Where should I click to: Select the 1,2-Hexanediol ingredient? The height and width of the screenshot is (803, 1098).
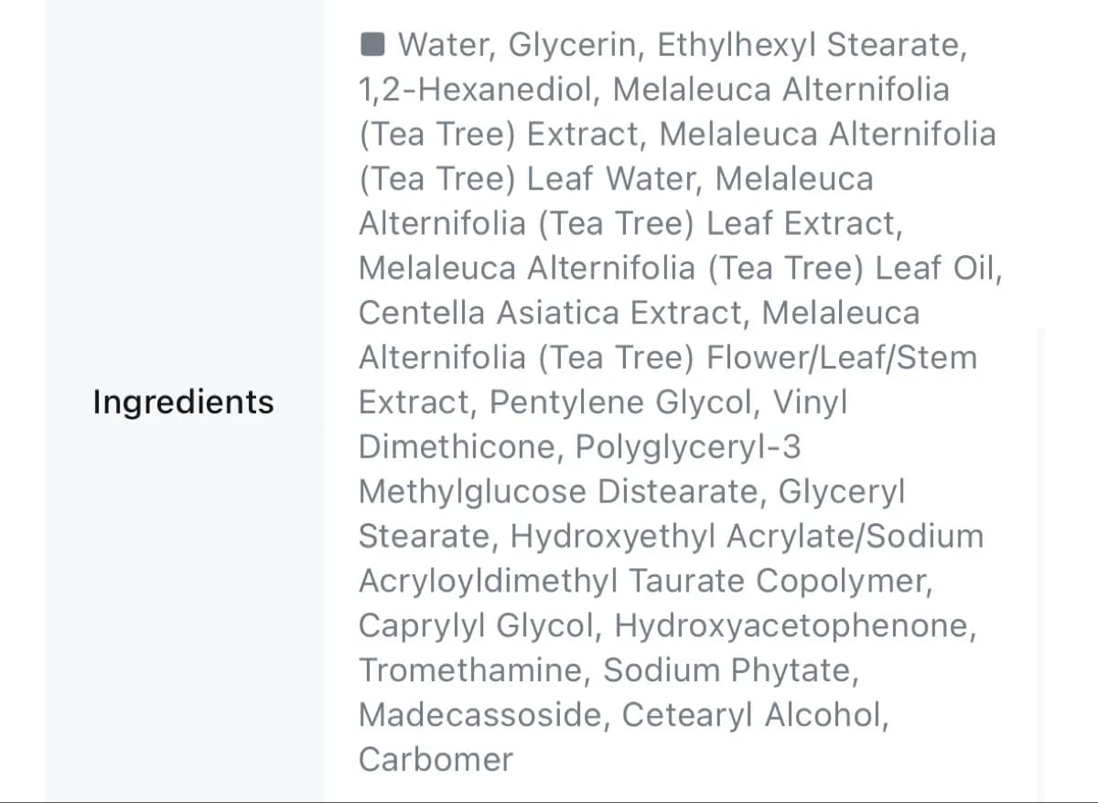coord(479,89)
